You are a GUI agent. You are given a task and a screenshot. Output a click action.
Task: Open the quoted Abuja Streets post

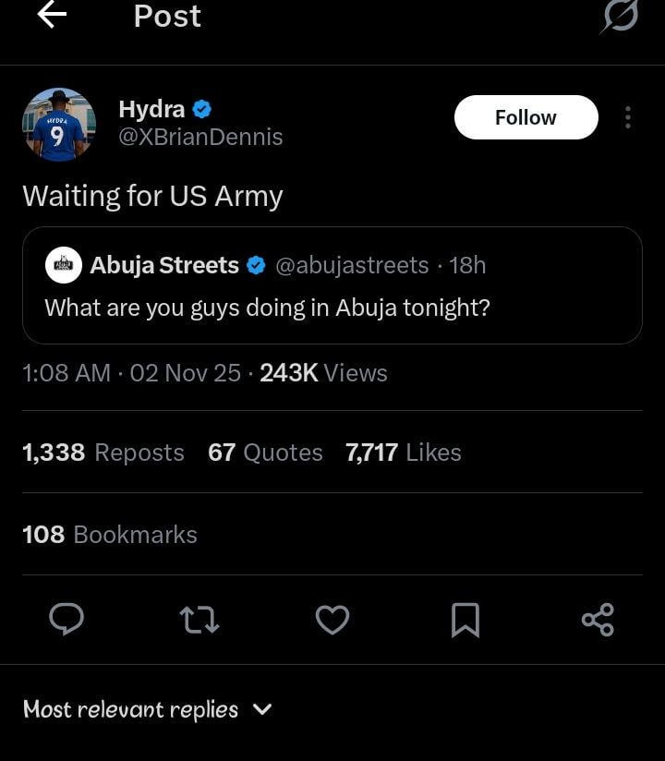pos(332,307)
